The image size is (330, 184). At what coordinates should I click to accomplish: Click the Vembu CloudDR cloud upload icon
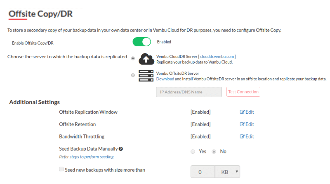[146, 59]
